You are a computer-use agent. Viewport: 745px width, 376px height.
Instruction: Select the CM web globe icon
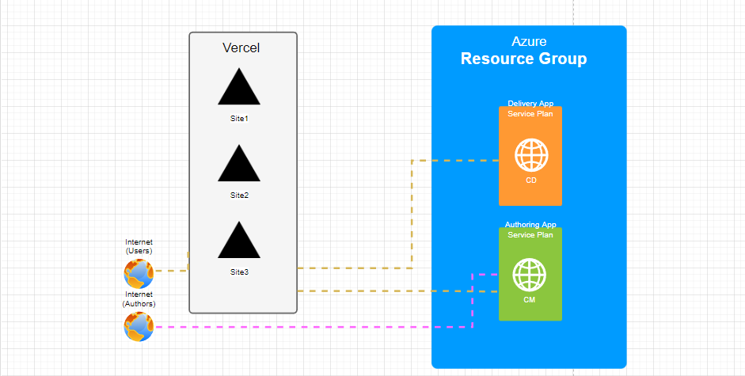(530, 275)
